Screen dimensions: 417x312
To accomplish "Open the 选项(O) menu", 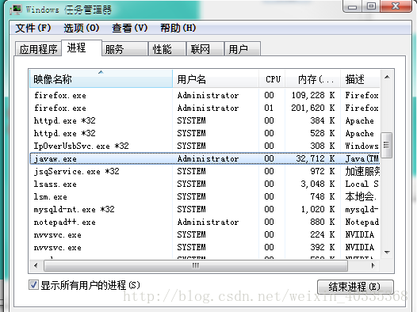I will pyautogui.click(x=82, y=28).
